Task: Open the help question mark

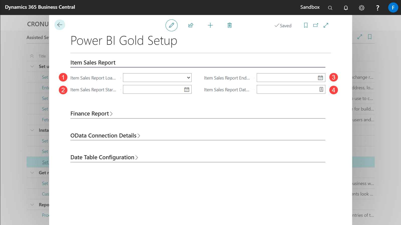Action: click(377, 8)
